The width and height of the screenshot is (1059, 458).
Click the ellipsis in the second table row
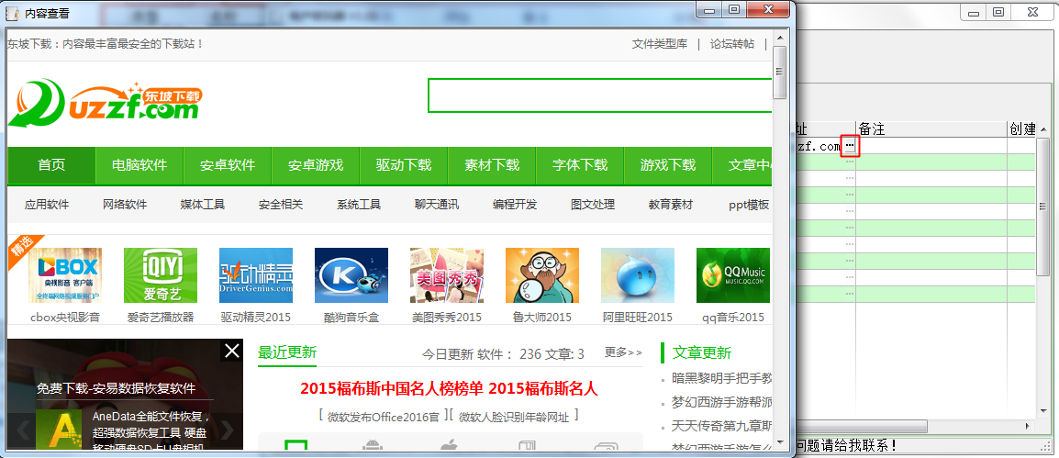pyautogui.click(x=850, y=162)
